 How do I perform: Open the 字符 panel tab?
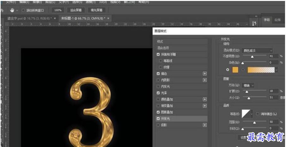tap(267, 20)
